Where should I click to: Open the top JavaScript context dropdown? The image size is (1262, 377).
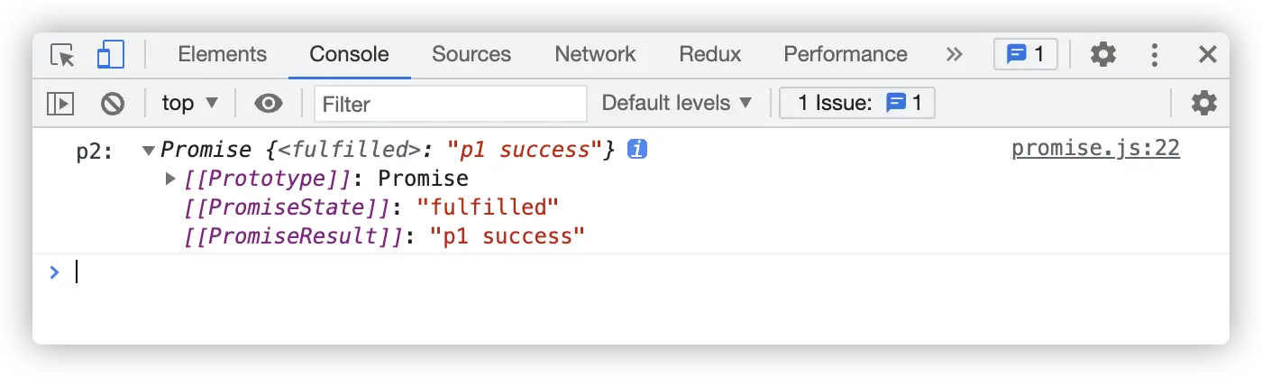tap(190, 104)
